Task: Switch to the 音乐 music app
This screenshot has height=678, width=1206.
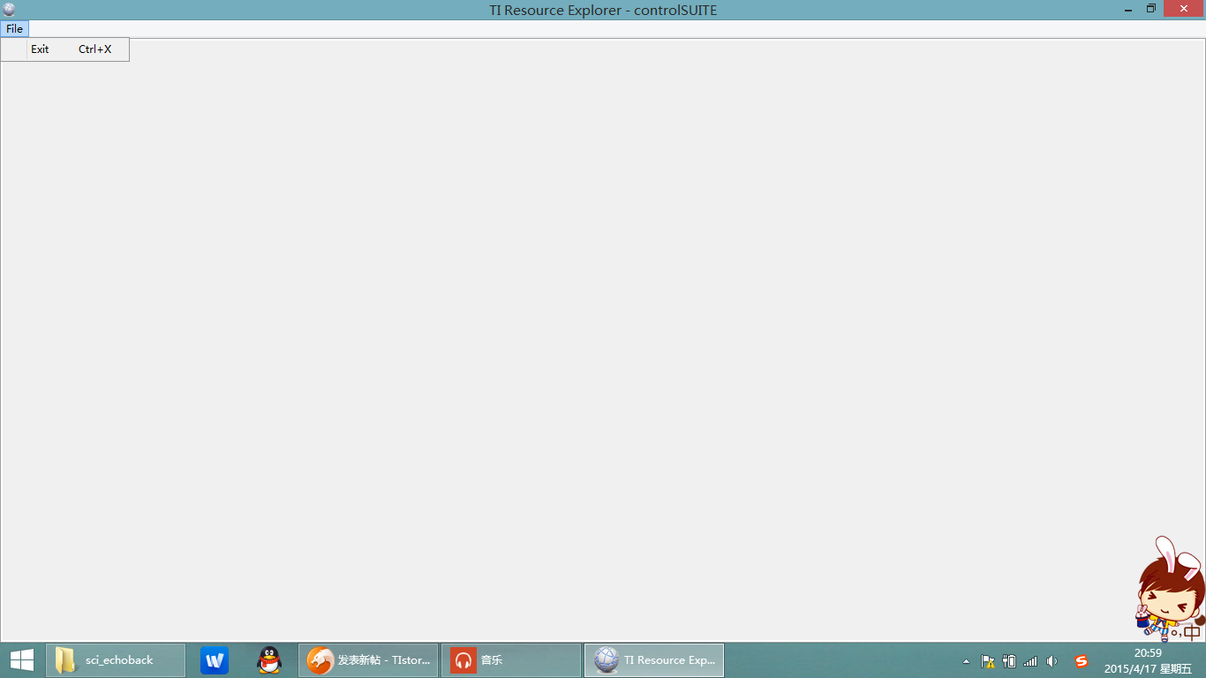Action: tap(511, 659)
